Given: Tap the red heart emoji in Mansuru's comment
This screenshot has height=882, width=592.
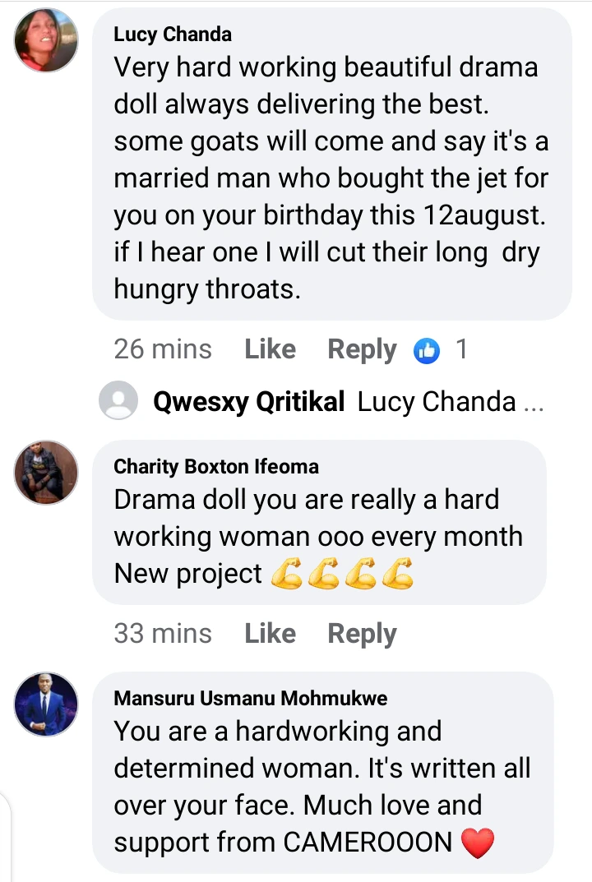Looking at the screenshot, I should coord(478,843).
